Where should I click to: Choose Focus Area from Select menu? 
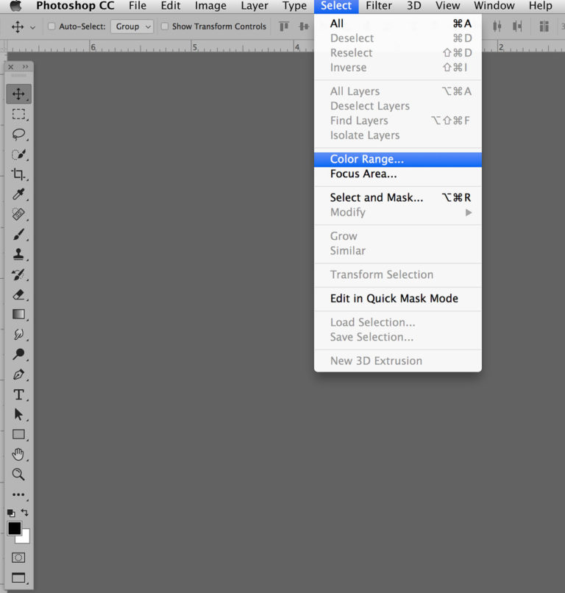[x=398, y=174]
